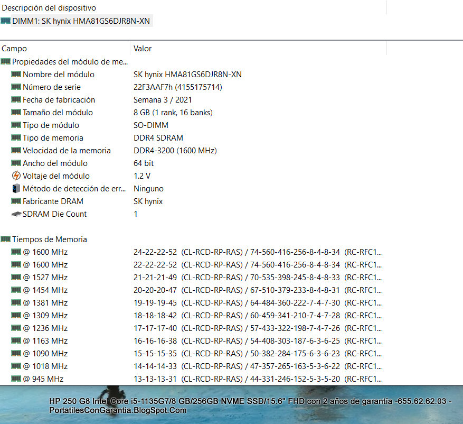Select serial value 22F3AAF7h (4155175714)
The width and height of the screenshot is (463, 424).
click(178, 87)
